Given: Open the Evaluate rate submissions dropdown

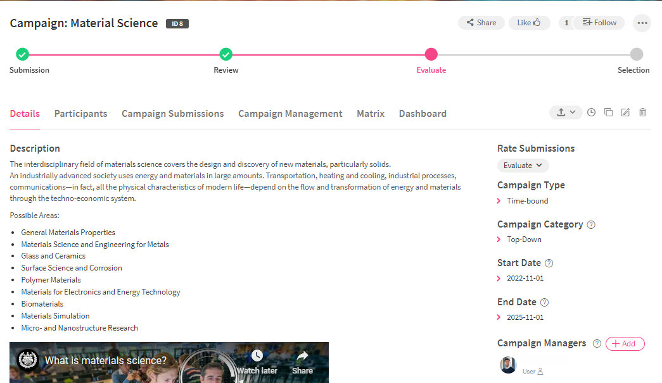Looking at the screenshot, I should click(523, 166).
